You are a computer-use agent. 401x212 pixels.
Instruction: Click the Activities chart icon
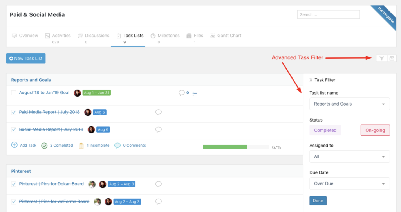[47, 36]
